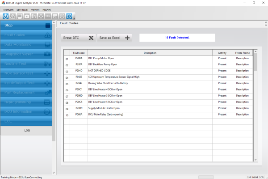Expand the toolbar overflow arrow
This screenshot has height=179, width=268.
pyautogui.click(x=74, y=18)
